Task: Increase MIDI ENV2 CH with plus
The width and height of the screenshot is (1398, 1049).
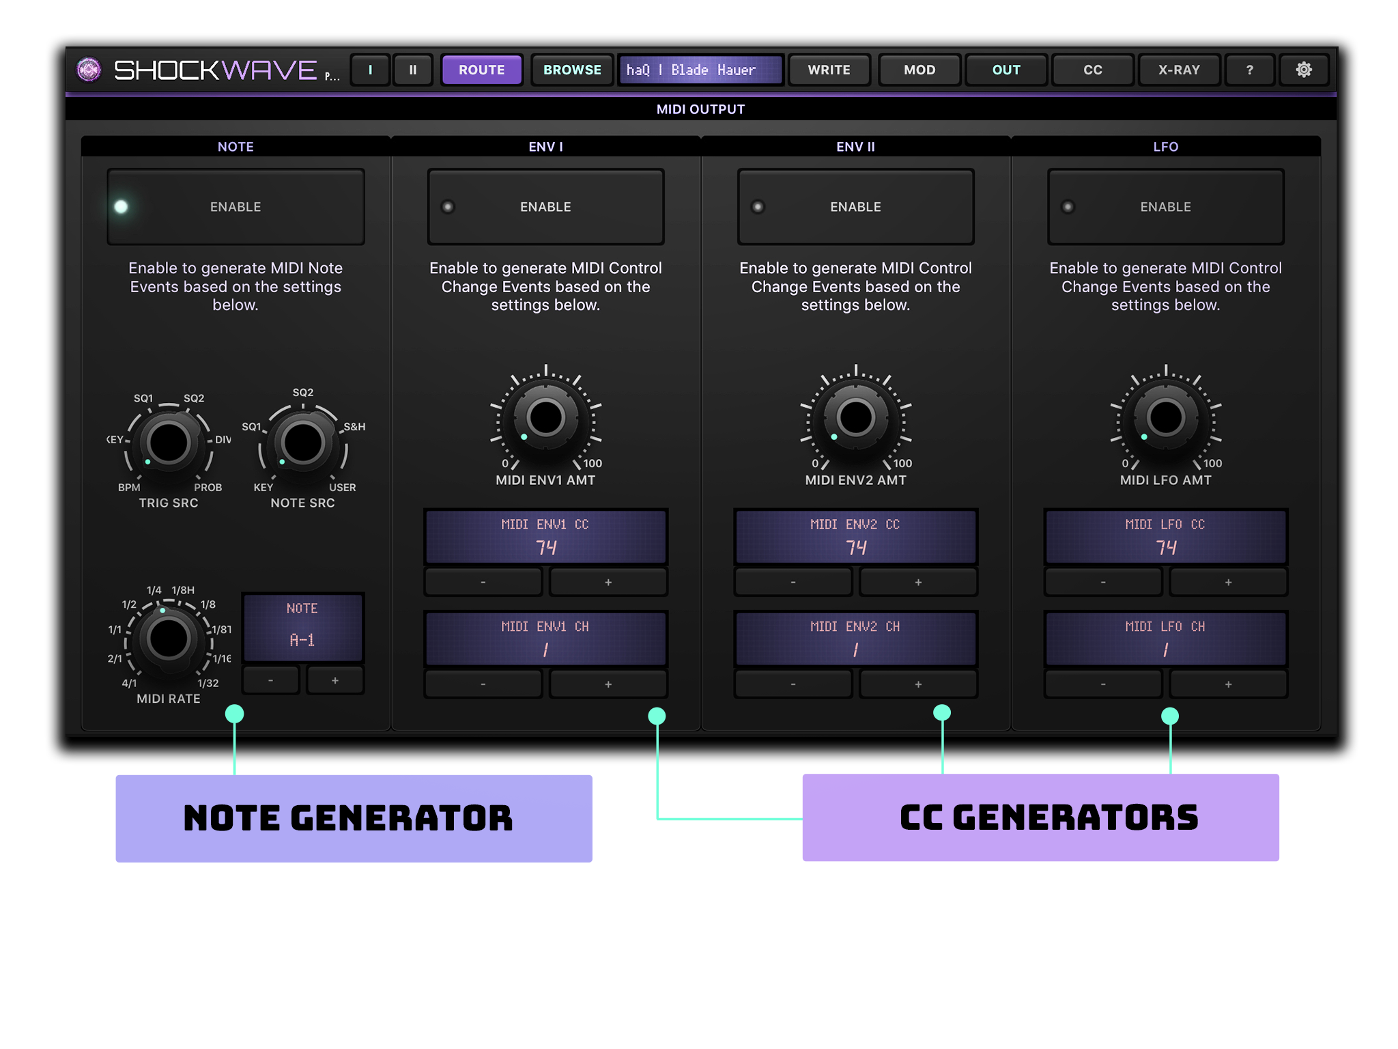Action: (x=918, y=684)
